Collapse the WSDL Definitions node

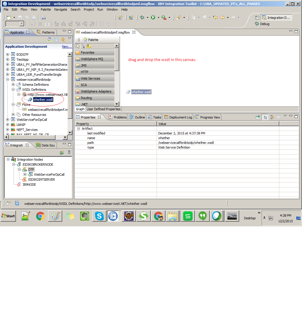click(x=13, y=90)
